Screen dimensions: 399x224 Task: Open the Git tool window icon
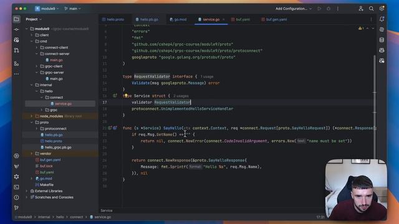tap(16, 207)
